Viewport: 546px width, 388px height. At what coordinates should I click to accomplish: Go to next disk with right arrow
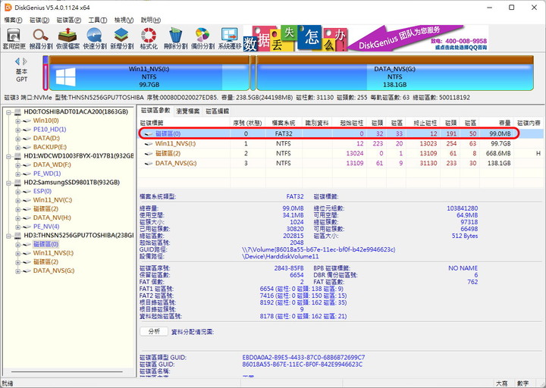pos(25,61)
